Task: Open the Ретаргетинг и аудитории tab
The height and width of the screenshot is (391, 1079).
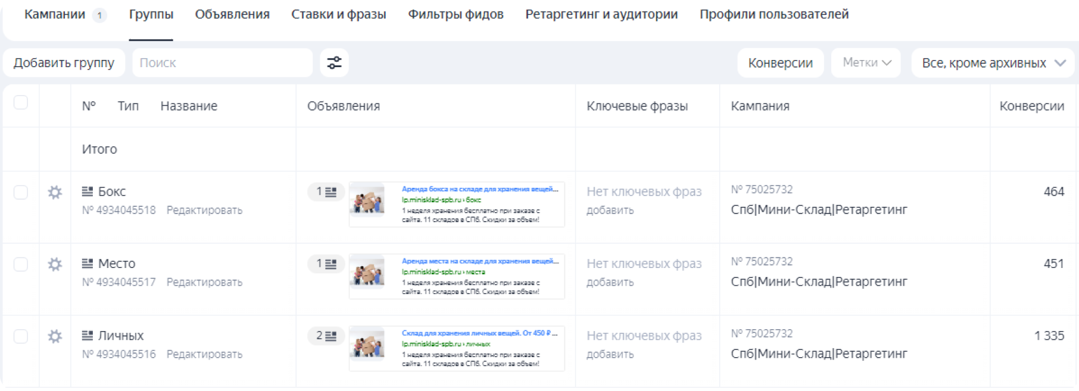Action: (601, 14)
